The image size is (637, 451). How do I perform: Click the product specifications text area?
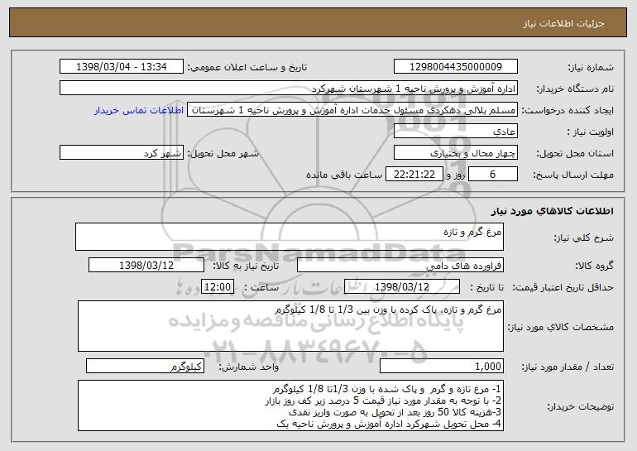point(290,326)
